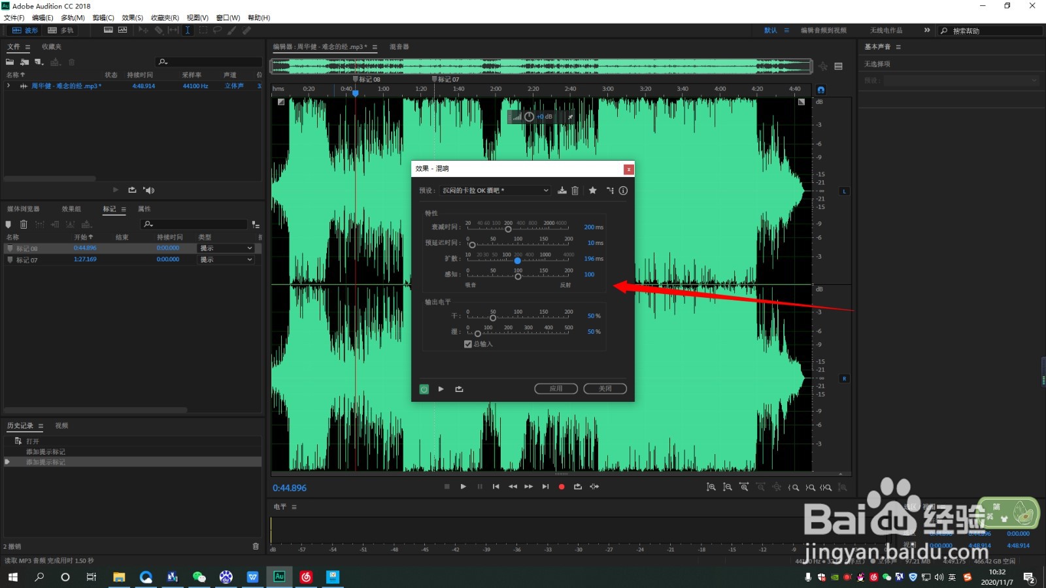Click the 关闭 close button
This screenshot has height=588, width=1046.
click(x=605, y=389)
